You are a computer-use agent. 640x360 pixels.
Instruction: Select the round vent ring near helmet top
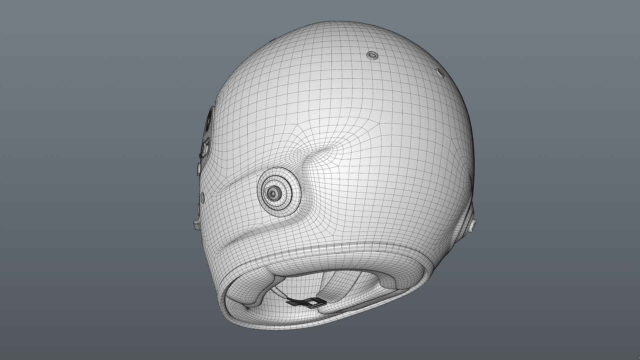pos(373,55)
